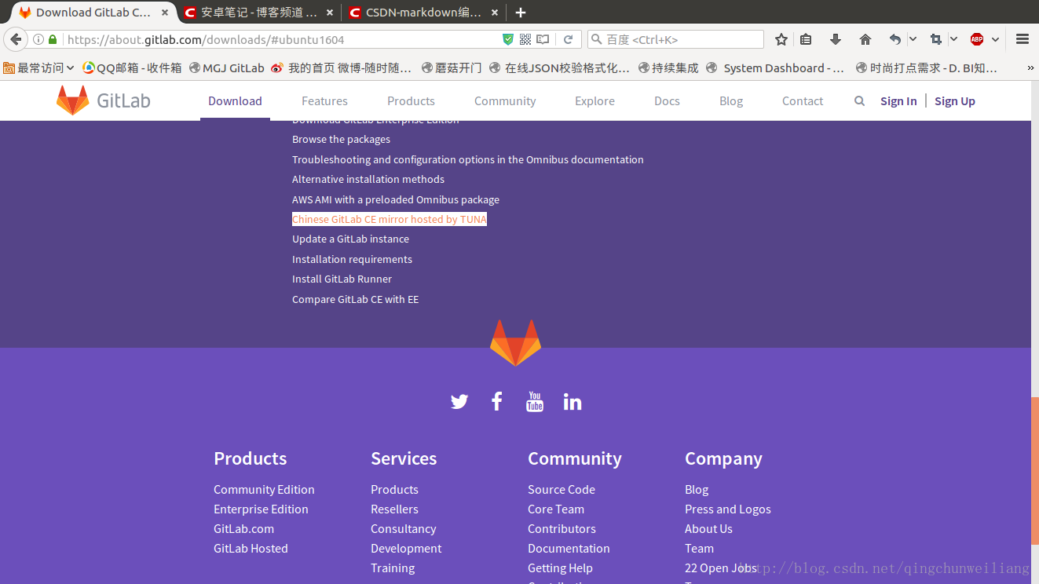Open QQ邮箱 bookmark

(133, 68)
